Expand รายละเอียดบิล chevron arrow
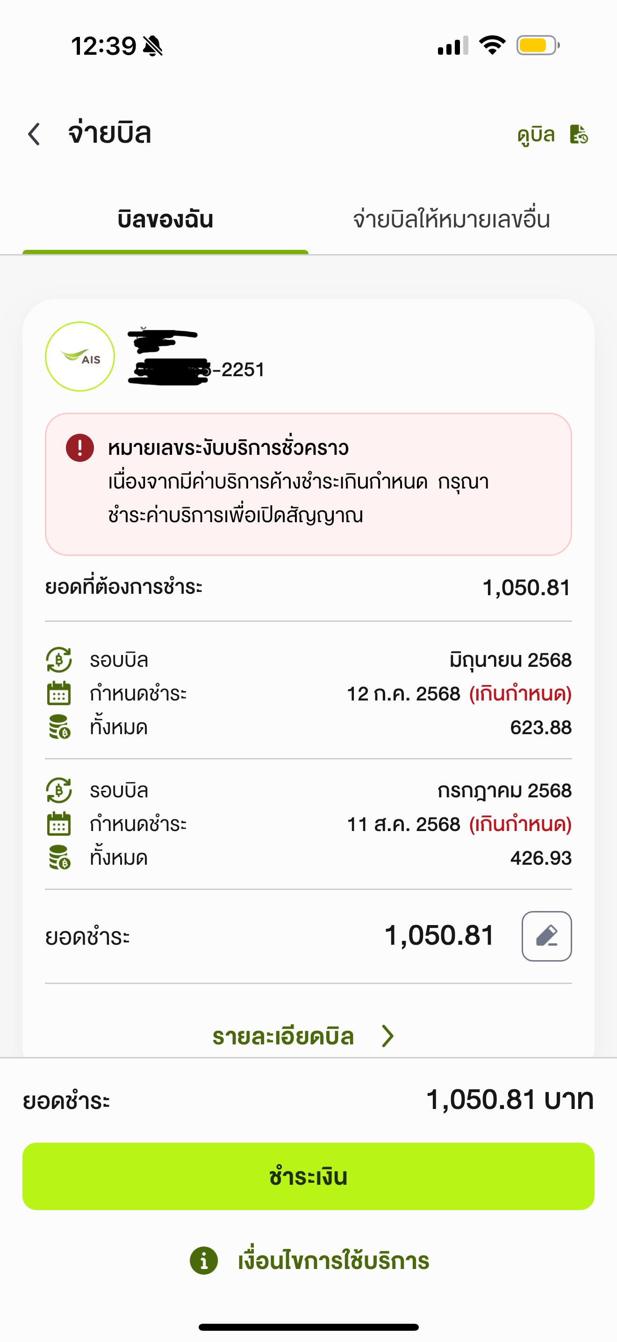This screenshot has height=1342, width=617. click(387, 1036)
